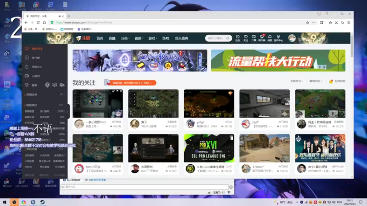This screenshot has width=367, height=206.
Task: Open a new browser tab
Action: 69,16
